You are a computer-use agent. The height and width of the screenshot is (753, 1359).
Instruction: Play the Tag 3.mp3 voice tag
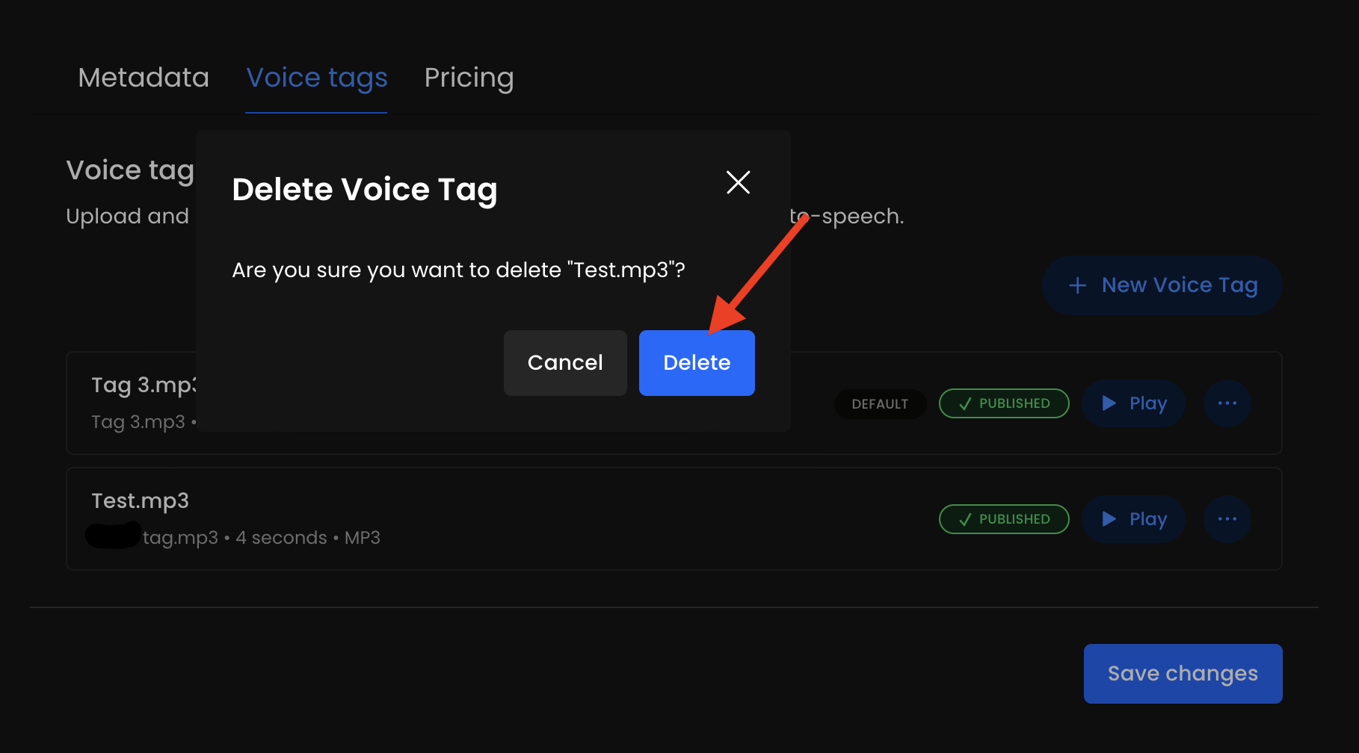click(1134, 403)
